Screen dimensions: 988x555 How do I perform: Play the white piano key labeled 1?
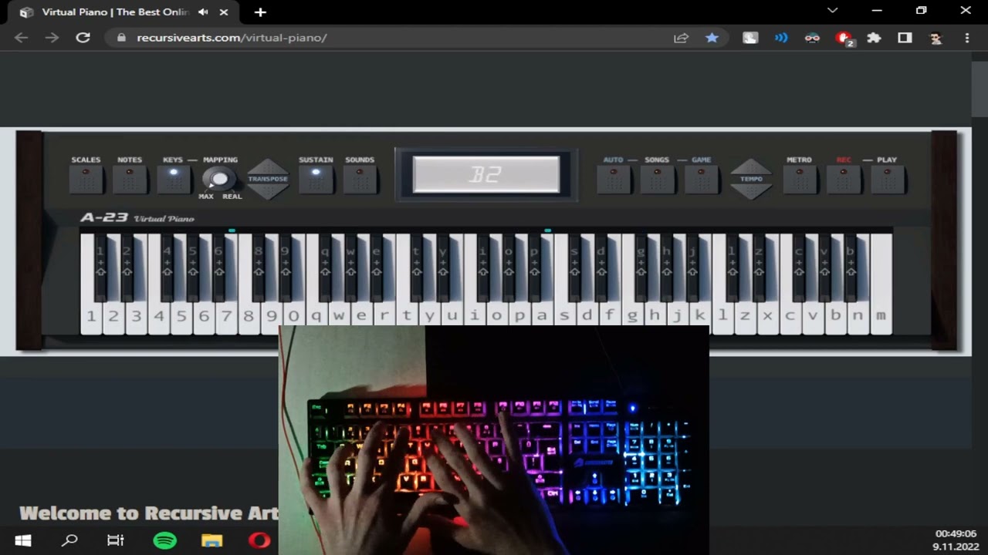[x=91, y=316]
